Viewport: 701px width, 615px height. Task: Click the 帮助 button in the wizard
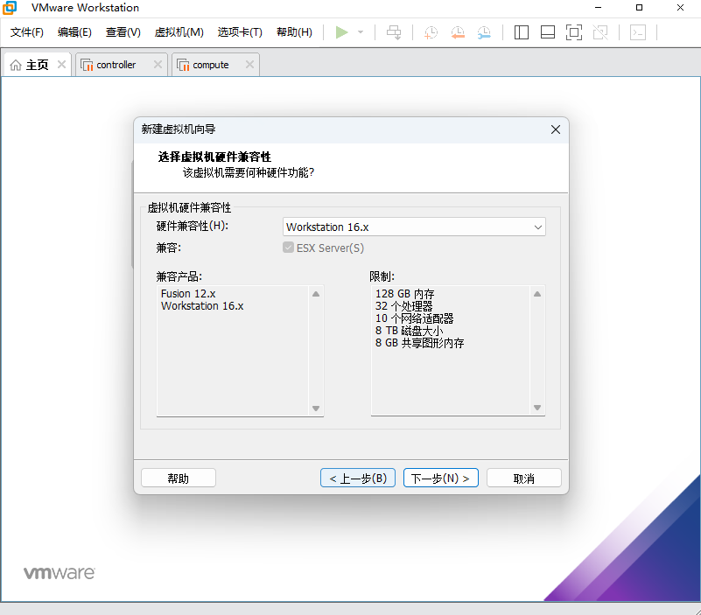click(179, 479)
